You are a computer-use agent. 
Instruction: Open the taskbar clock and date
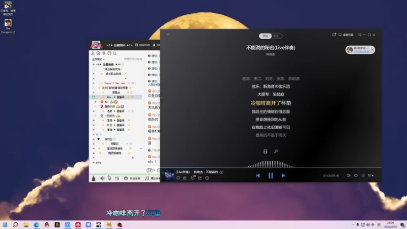click(x=390, y=225)
